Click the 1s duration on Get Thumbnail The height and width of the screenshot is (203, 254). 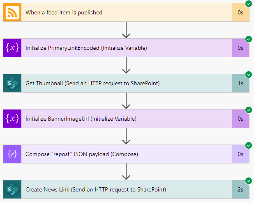[x=240, y=83]
